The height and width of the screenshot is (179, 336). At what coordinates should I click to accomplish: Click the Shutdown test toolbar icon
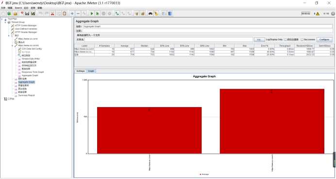point(110,14)
